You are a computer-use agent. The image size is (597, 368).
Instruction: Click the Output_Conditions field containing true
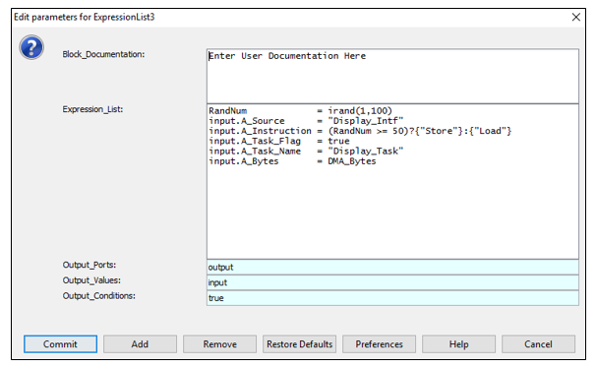392,298
